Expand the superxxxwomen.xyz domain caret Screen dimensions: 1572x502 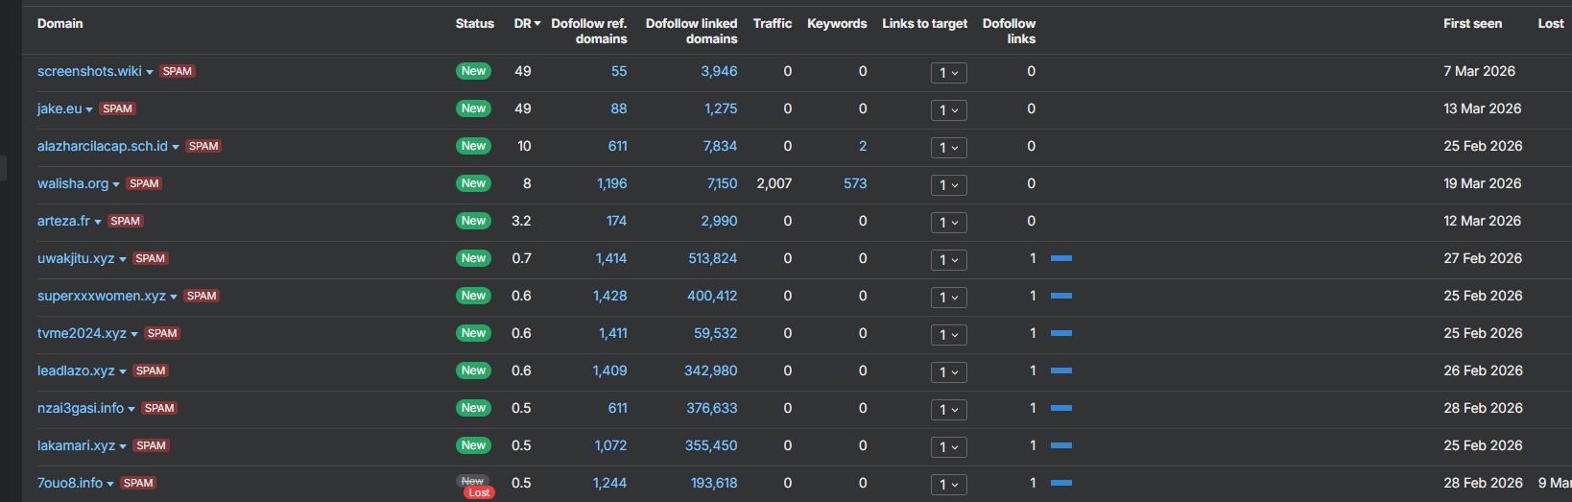174,297
